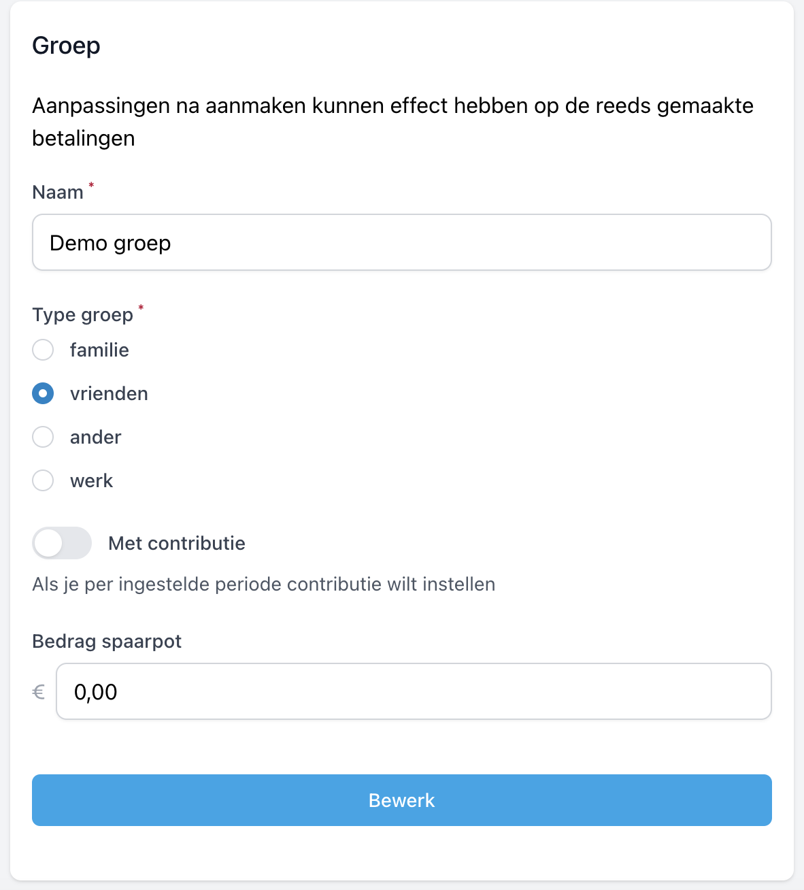Screen dimensions: 804x890
Task: Choose the ander radio button
Action: point(43,438)
